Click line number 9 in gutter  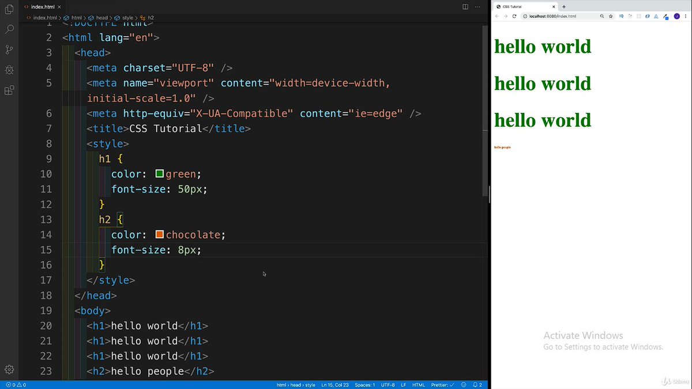(48, 158)
